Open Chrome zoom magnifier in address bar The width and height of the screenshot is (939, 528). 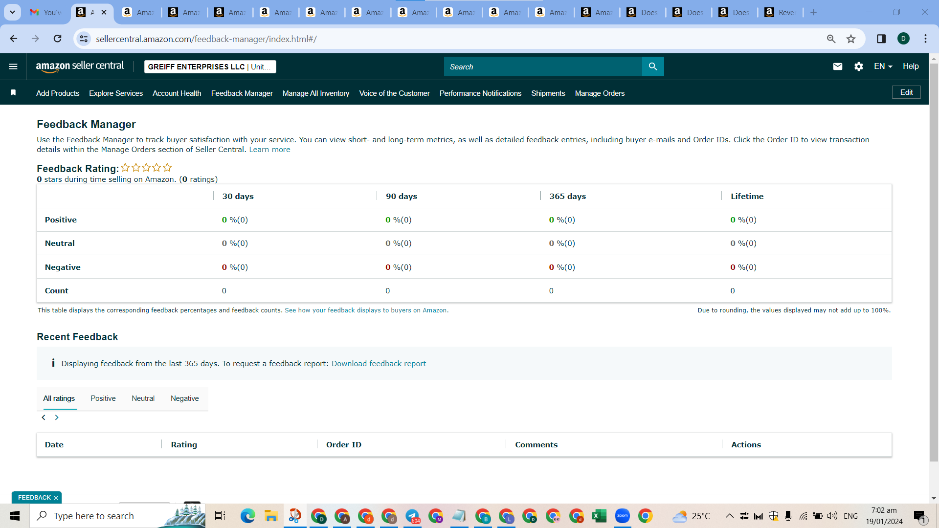[x=831, y=39]
